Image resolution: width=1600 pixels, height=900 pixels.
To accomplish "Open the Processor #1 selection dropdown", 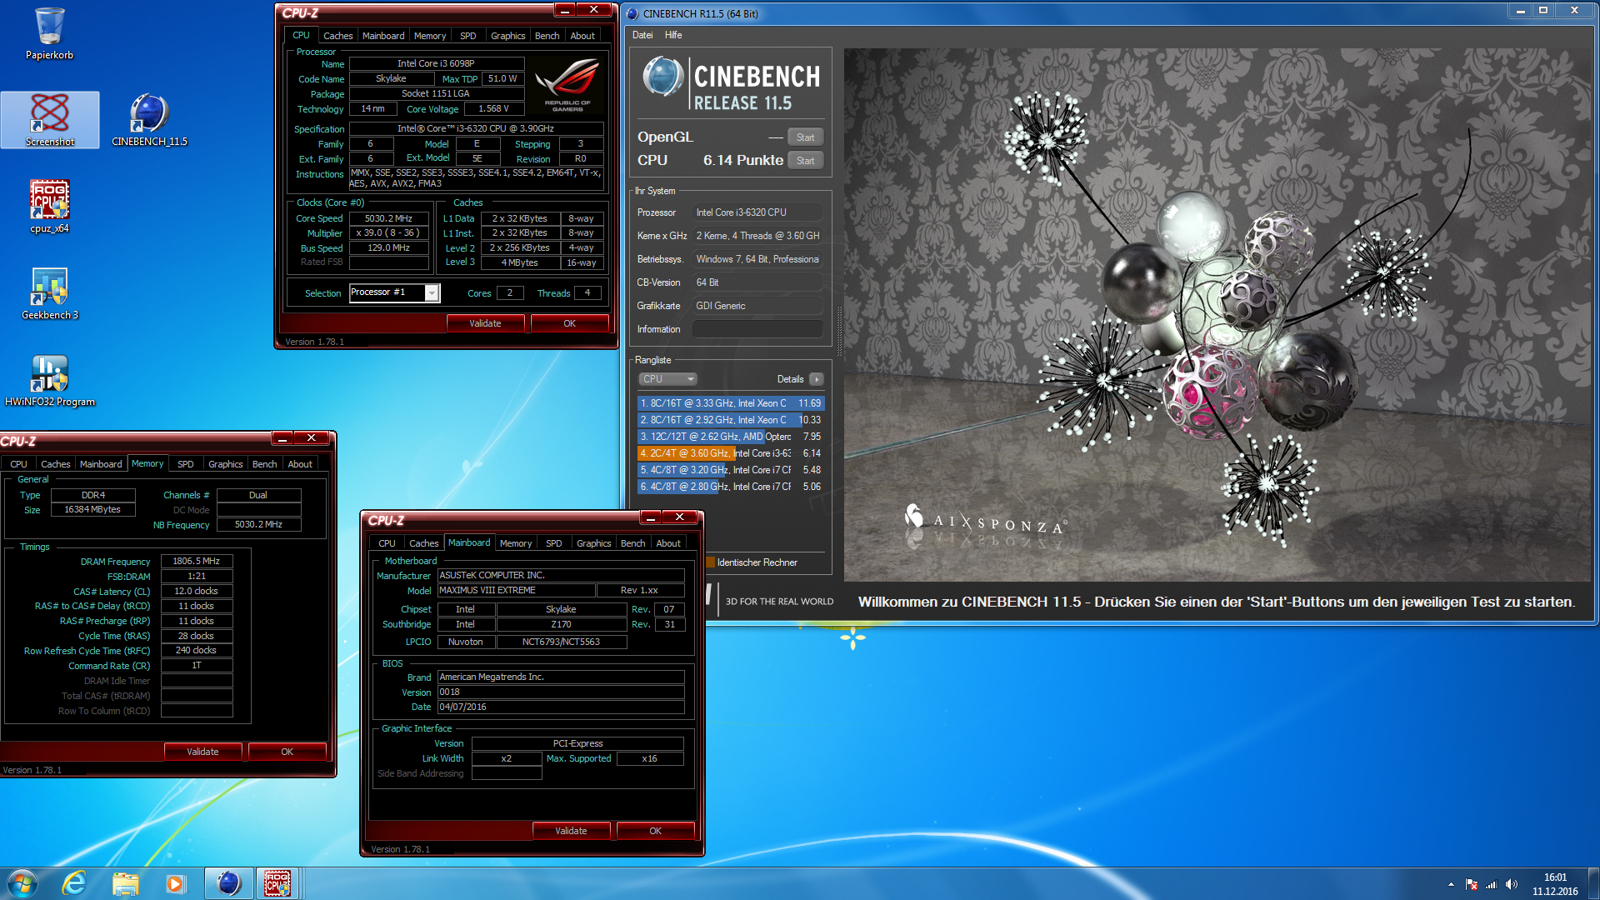I will pos(394,292).
